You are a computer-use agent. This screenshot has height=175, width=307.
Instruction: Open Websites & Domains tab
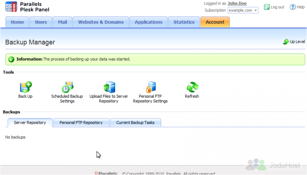pyautogui.click(x=101, y=22)
